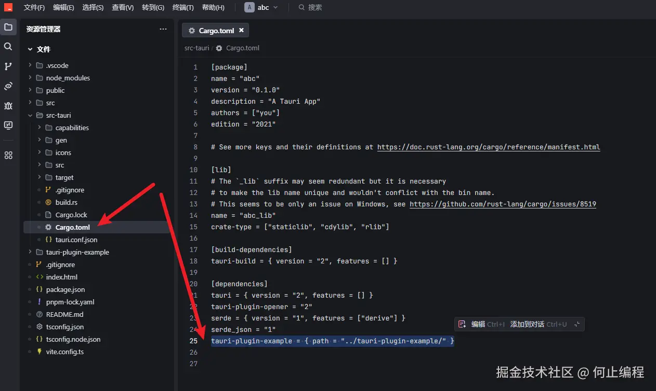Open the 查看(V) menu

pyautogui.click(x=123, y=7)
